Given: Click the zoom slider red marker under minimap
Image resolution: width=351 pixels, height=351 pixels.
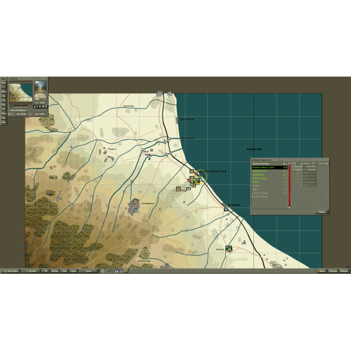Looking at the screenshot, I should tap(22, 105).
